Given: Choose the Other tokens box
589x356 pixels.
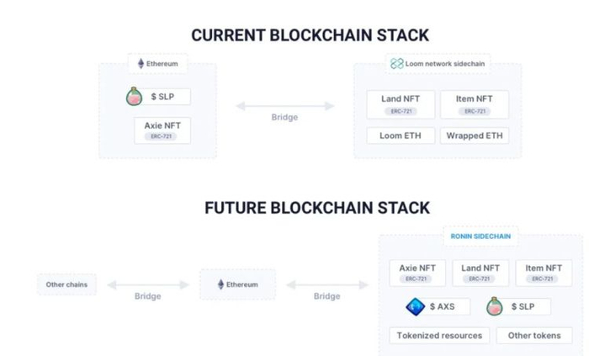Looking at the screenshot, I should click(534, 335).
